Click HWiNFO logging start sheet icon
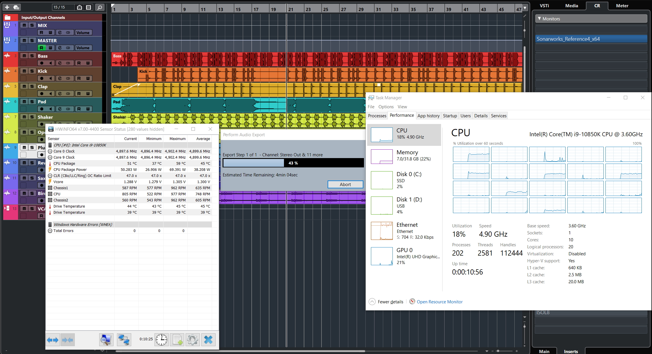Viewport: 652px width, 354px height. click(177, 339)
